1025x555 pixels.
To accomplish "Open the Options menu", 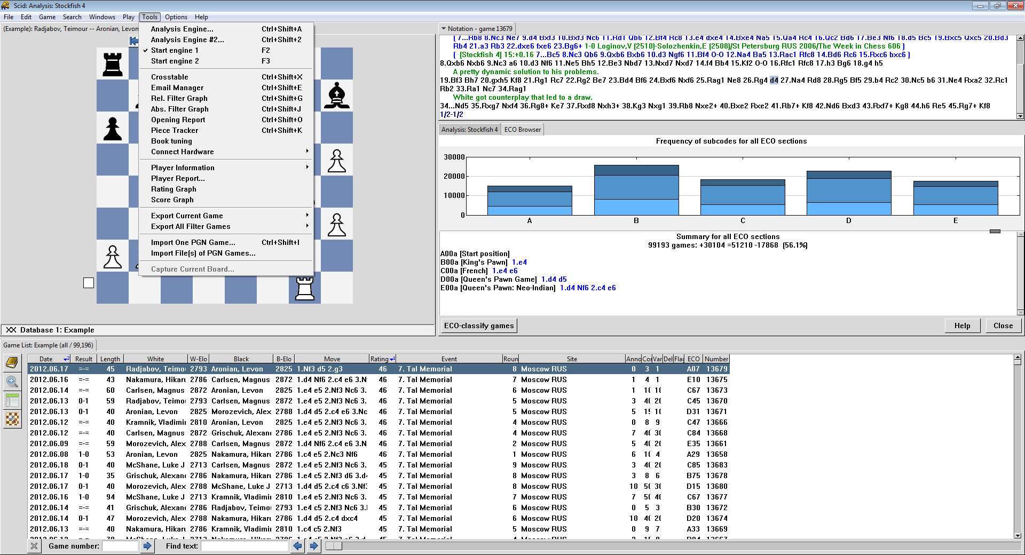I will point(176,17).
